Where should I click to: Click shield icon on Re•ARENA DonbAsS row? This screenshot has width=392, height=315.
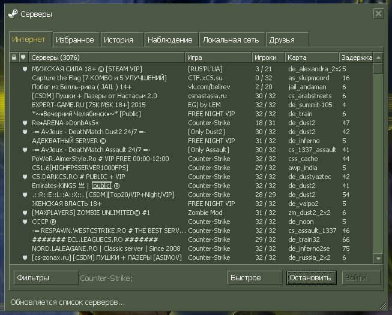pos(25,123)
